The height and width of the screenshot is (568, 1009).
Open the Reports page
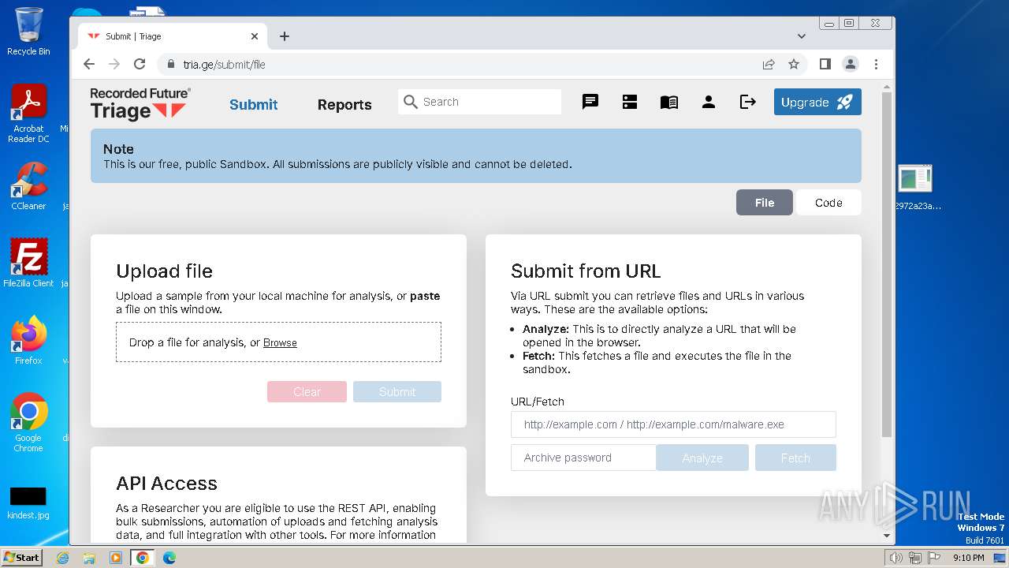click(x=344, y=104)
